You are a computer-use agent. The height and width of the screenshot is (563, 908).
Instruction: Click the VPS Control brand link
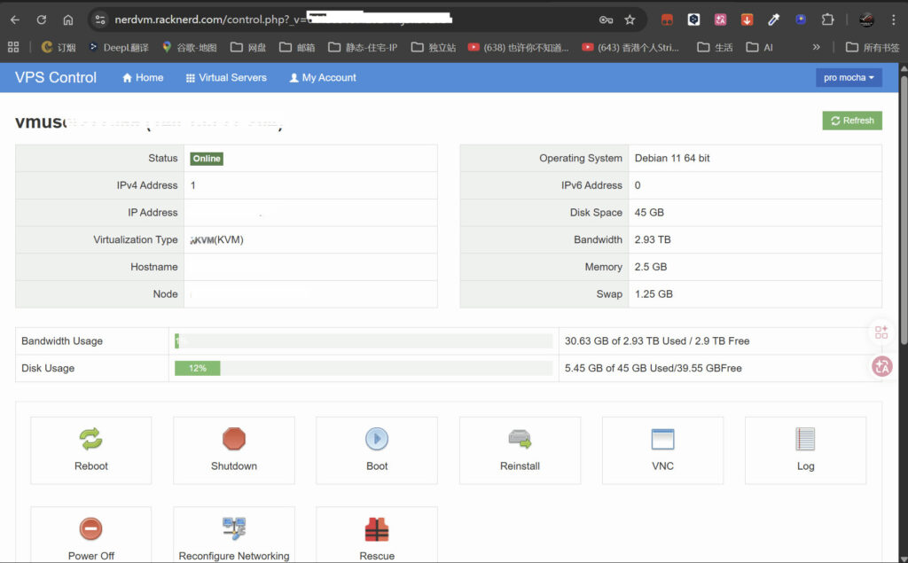(x=56, y=78)
